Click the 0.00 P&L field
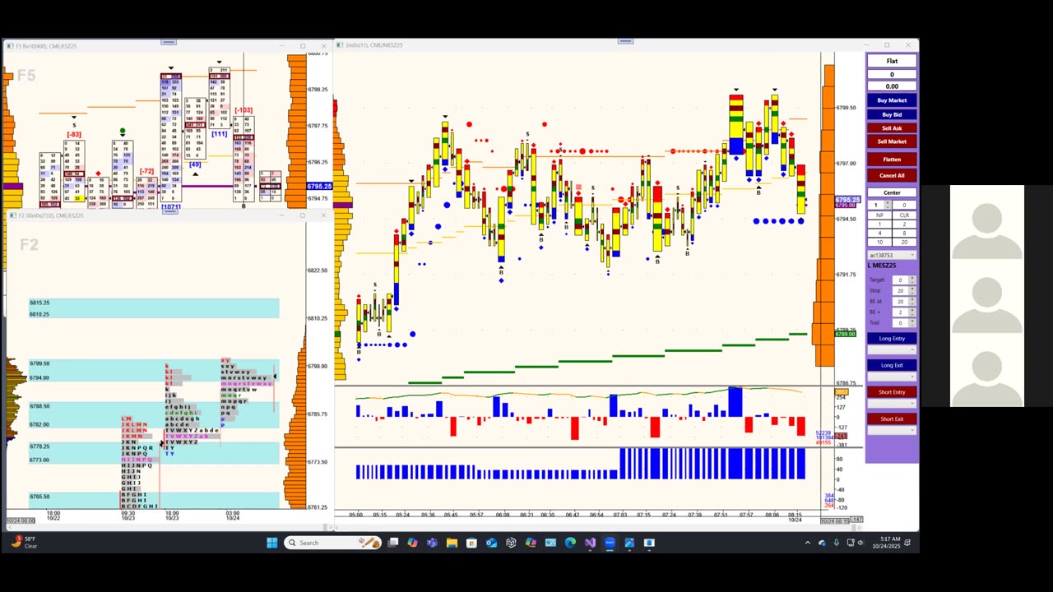The height and width of the screenshot is (592, 1053). (x=892, y=86)
